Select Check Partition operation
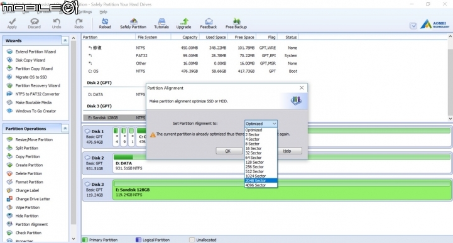453x243 pixels. coord(28,233)
